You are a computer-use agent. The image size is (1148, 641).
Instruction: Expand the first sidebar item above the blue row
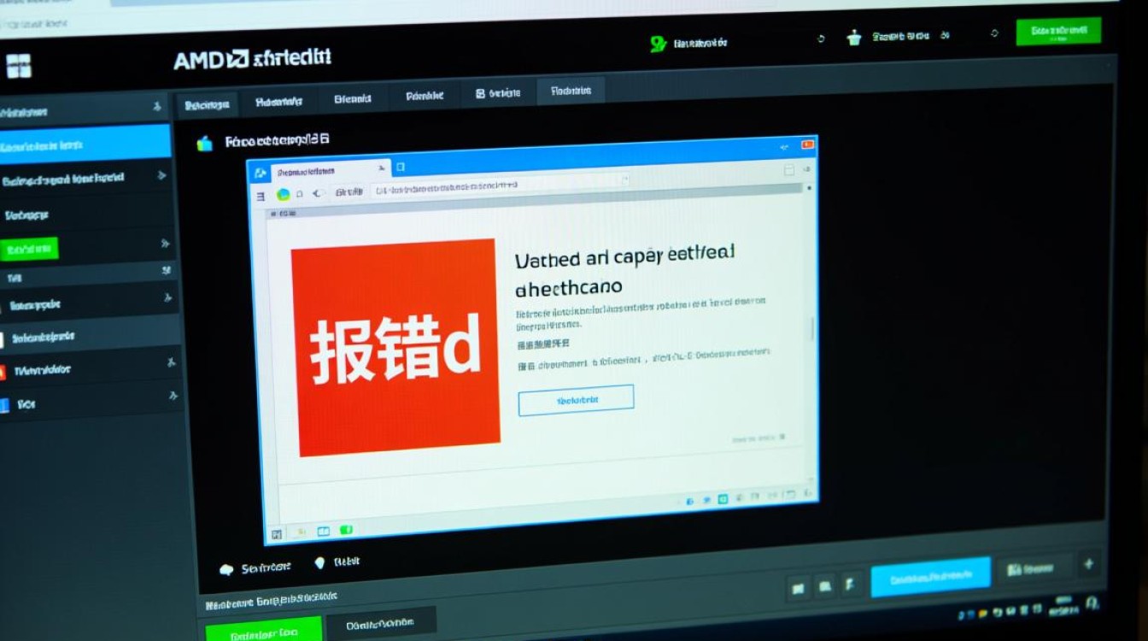point(156,107)
